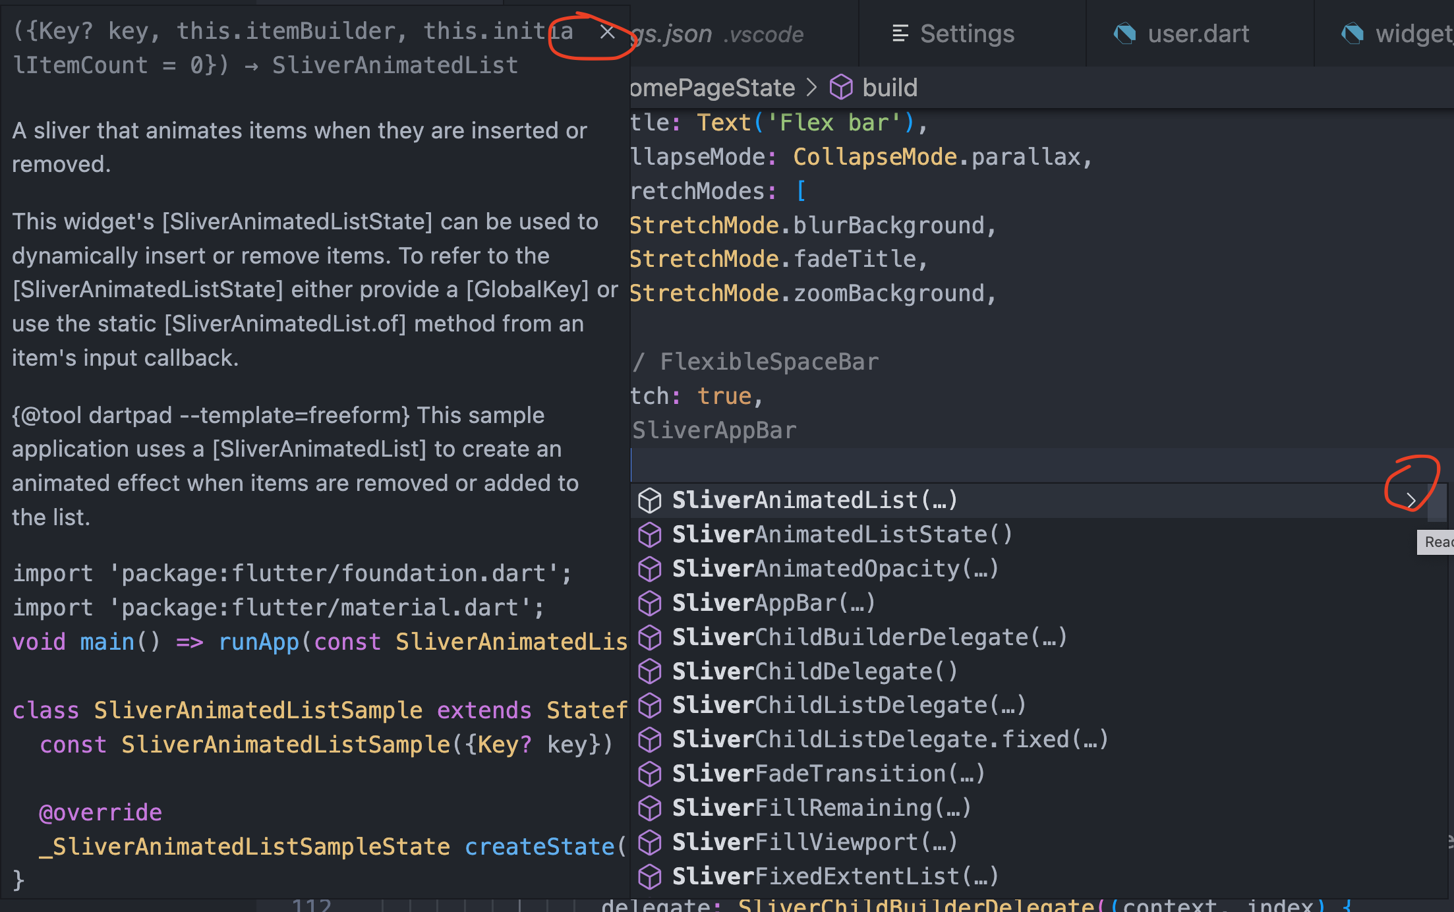Open the .vscode json file tab
The image size is (1454, 912).
743,34
